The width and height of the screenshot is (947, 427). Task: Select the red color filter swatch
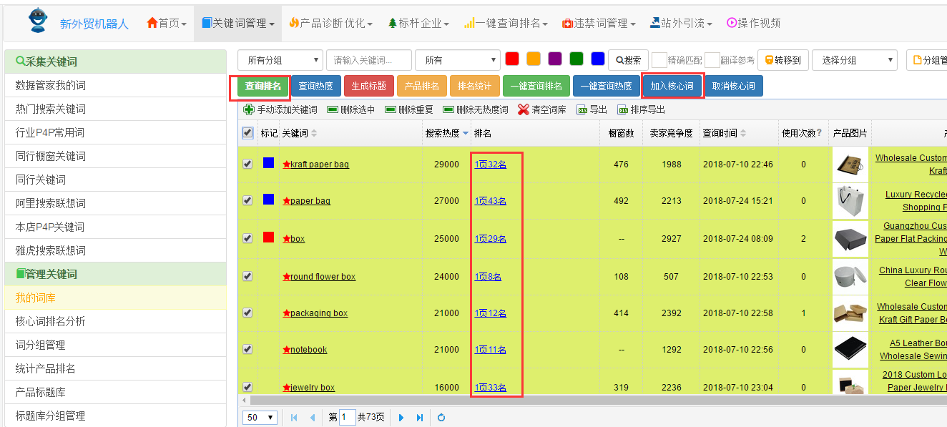[511, 59]
